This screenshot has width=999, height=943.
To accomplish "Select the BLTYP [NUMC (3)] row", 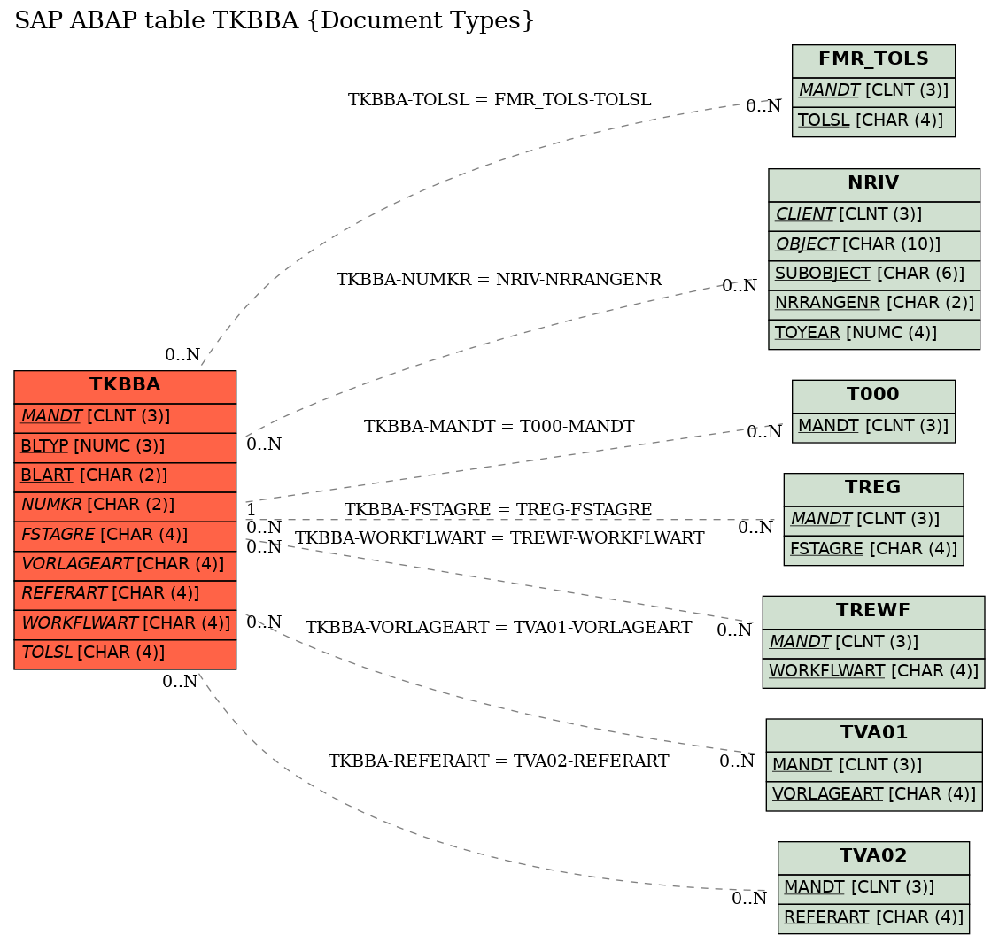I will [125, 448].
